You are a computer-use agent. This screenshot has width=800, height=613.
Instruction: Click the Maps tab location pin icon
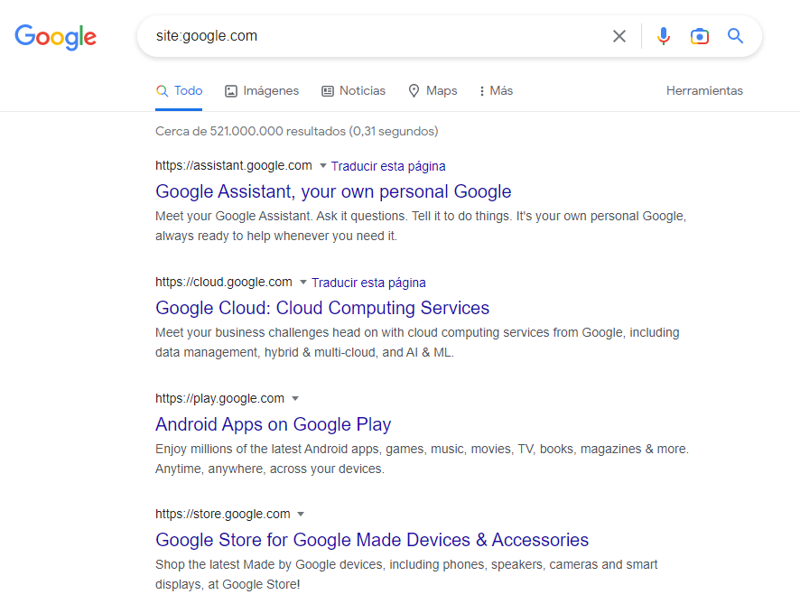point(414,91)
